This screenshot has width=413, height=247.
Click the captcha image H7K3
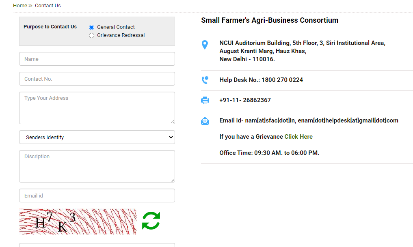tap(78, 221)
